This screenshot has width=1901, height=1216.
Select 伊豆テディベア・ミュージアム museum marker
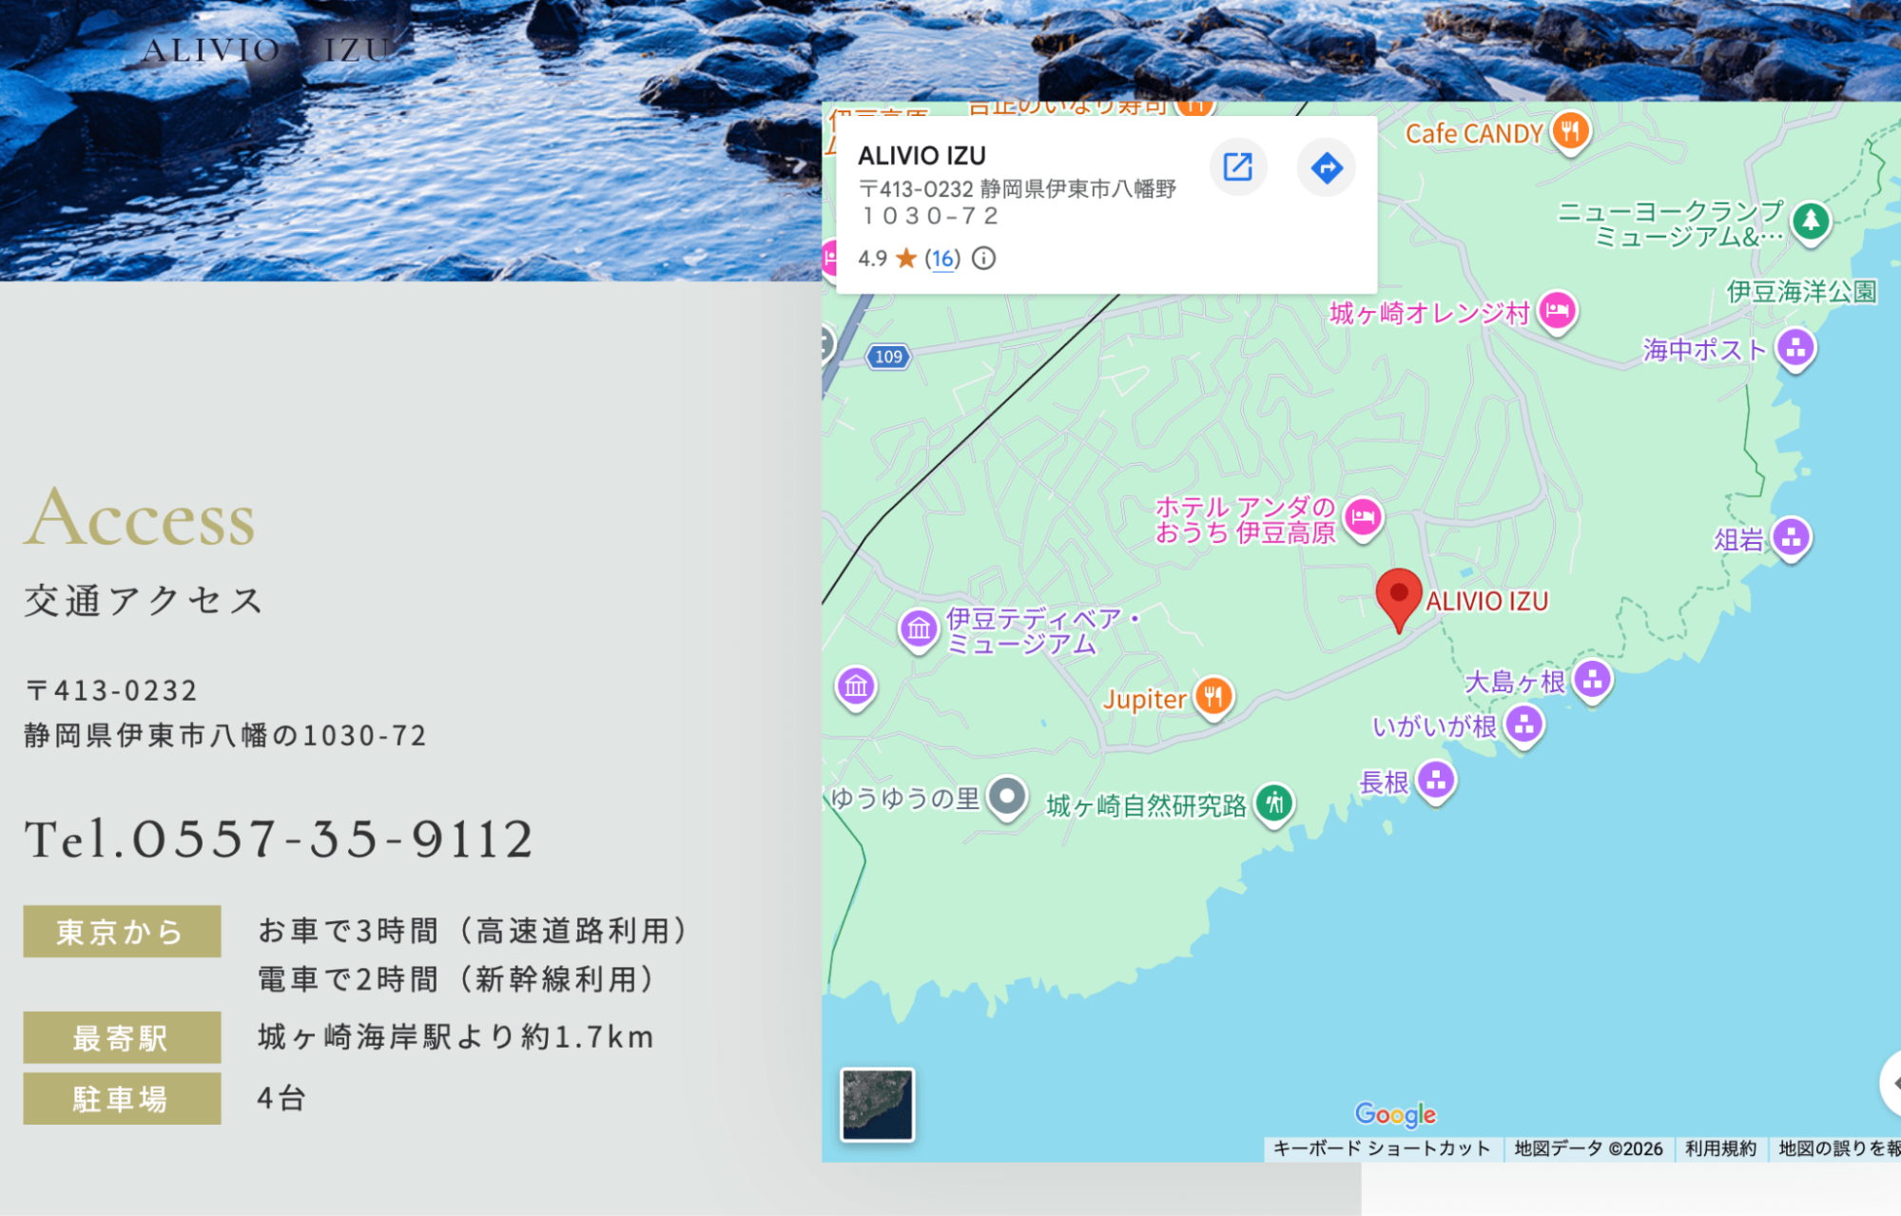[919, 629]
